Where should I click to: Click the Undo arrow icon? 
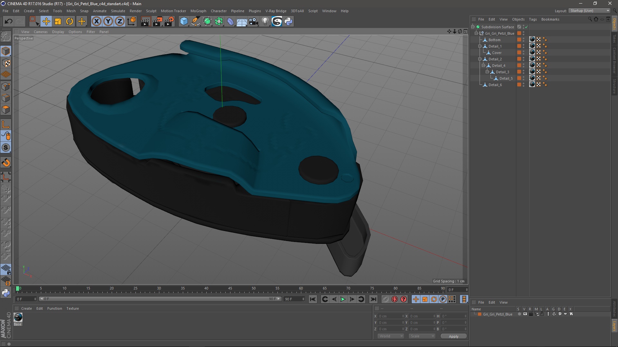coord(8,22)
